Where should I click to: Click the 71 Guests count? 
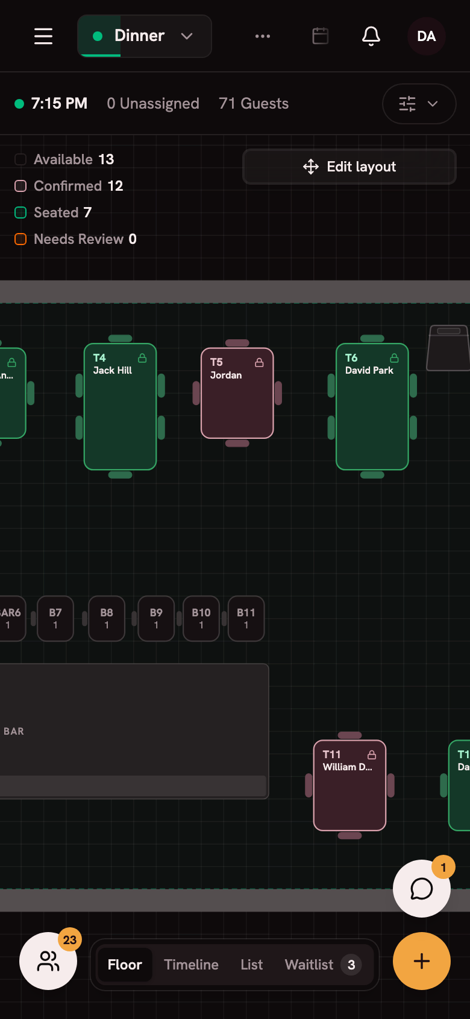[254, 104]
